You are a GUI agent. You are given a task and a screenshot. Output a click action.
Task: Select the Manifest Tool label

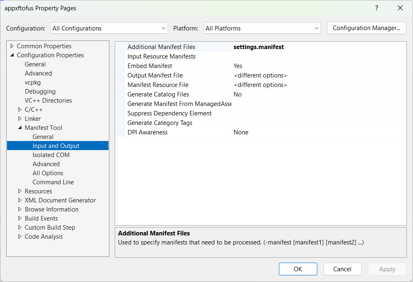coord(43,128)
